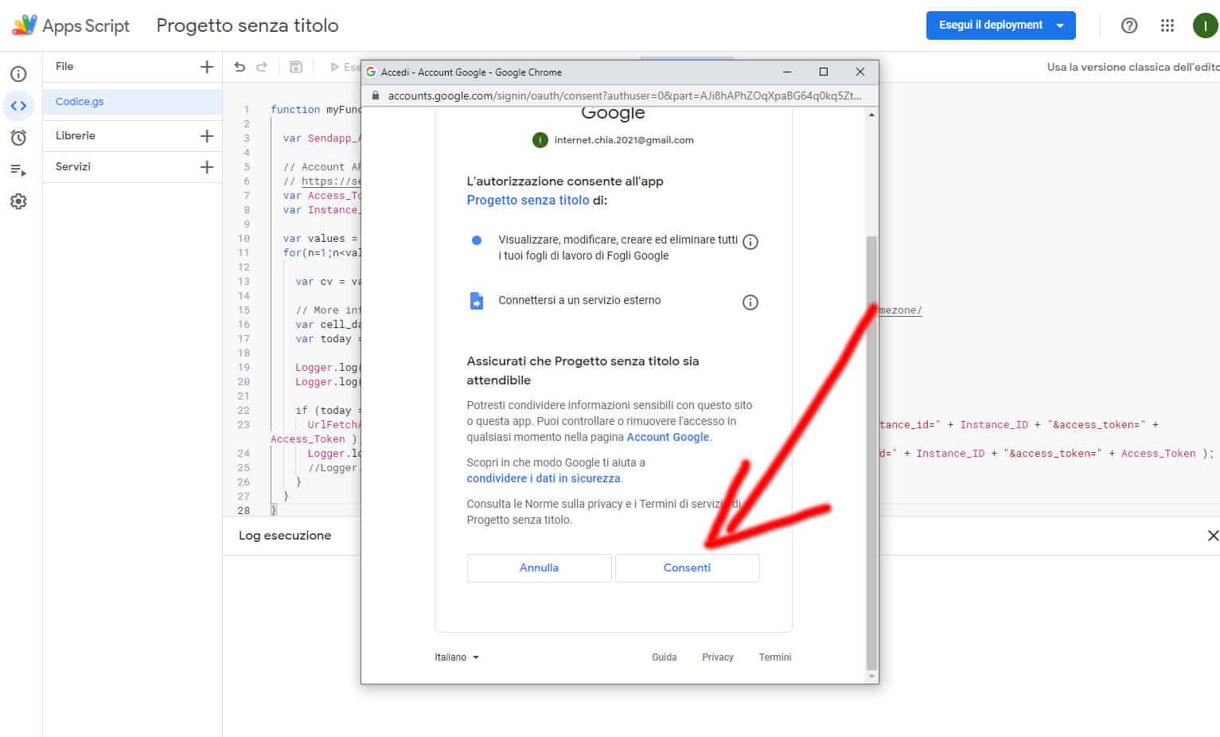Open the Account Google link
This screenshot has width=1220, height=737.
click(667, 437)
